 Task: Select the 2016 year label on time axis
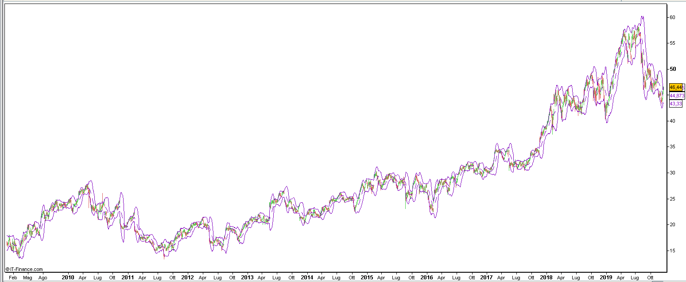pyautogui.click(x=426, y=278)
